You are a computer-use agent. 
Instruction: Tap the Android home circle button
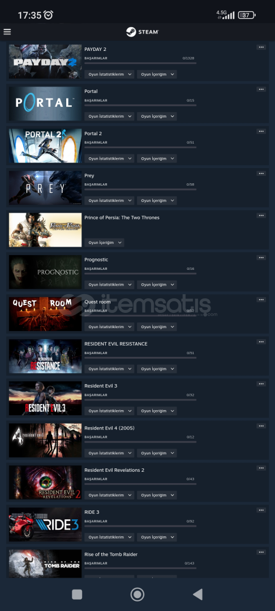[x=137, y=594]
